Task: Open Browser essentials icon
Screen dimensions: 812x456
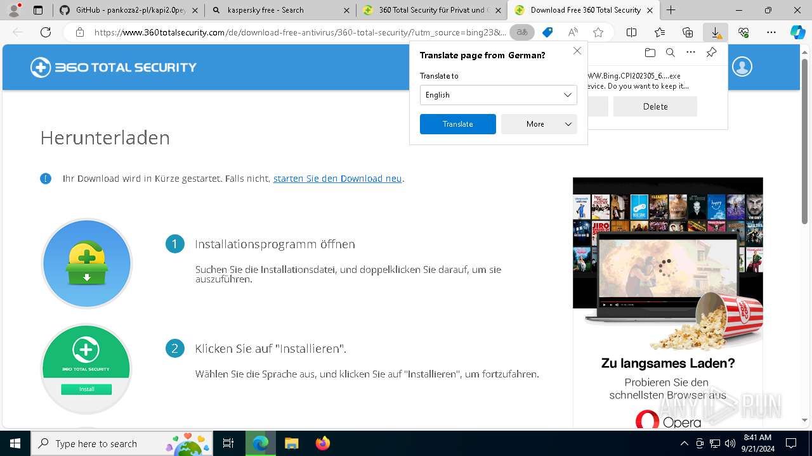Action: coord(743,32)
